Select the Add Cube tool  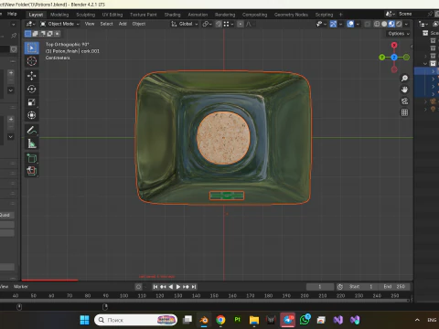tap(32, 158)
